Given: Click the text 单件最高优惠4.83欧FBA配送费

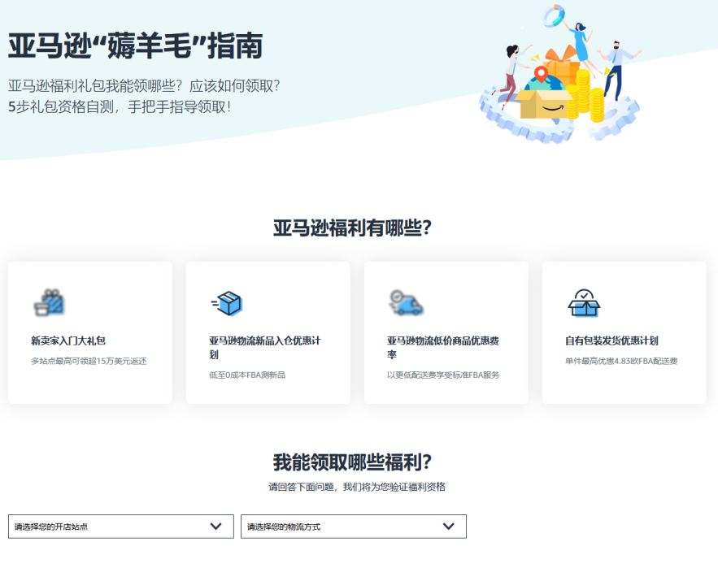Looking at the screenshot, I should coord(621,361).
